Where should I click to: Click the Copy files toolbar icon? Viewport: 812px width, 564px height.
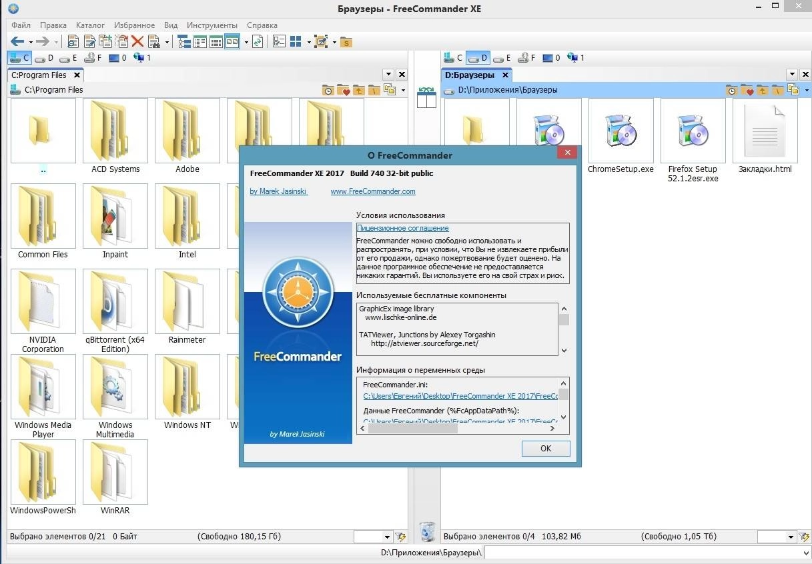(x=105, y=41)
